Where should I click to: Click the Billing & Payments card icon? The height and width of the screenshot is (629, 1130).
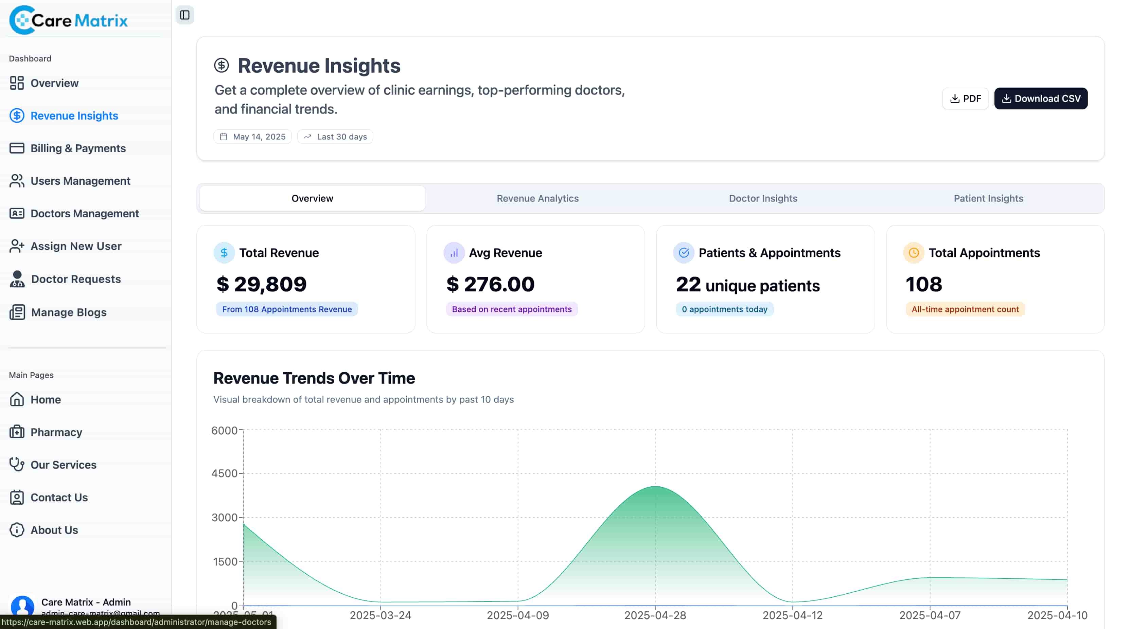[17, 148]
